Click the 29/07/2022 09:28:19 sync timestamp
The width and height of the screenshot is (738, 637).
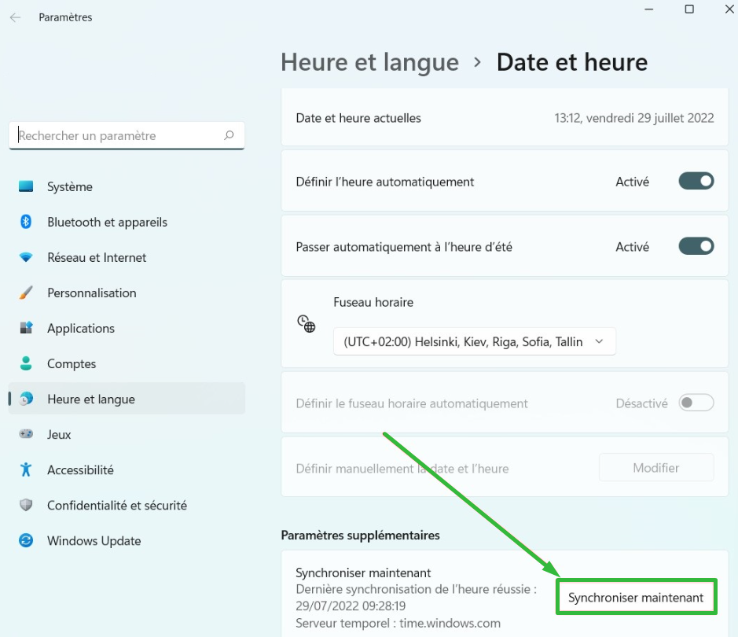351,606
